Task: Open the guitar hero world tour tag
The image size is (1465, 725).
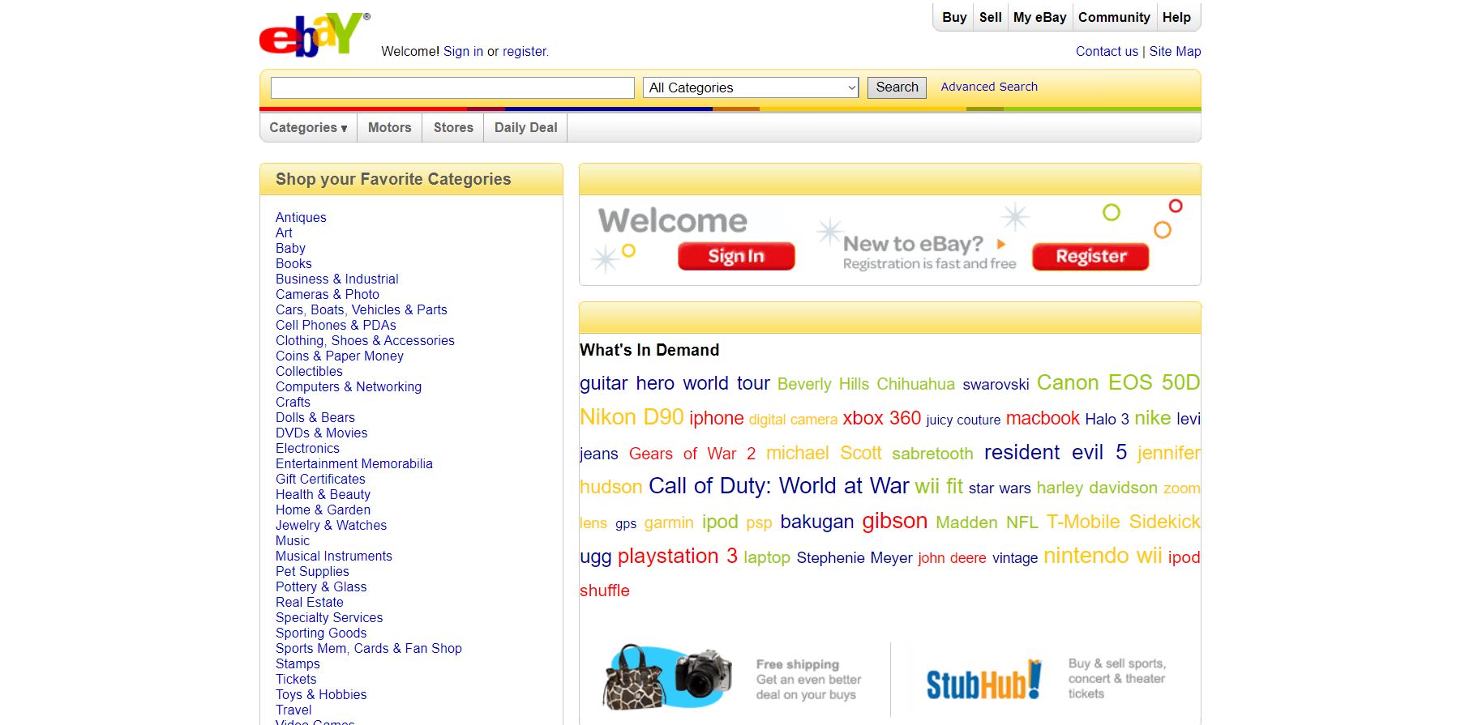Action: 675,383
